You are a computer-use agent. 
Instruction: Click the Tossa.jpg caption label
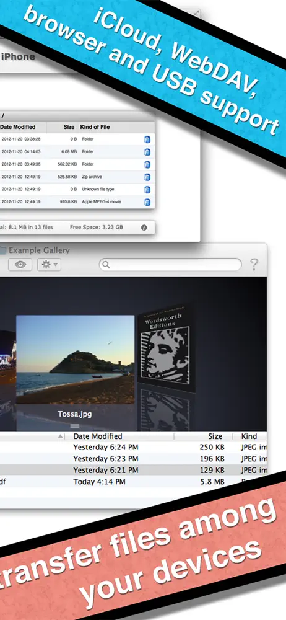[x=75, y=414]
